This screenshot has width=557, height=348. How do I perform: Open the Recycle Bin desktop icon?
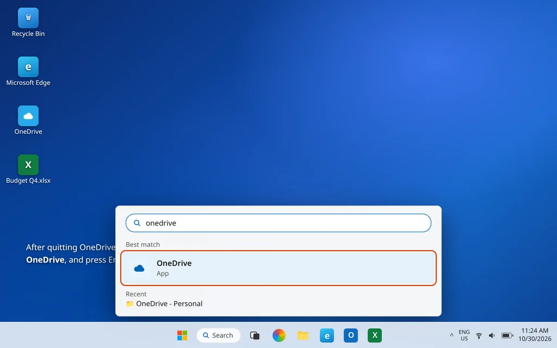(28, 23)
